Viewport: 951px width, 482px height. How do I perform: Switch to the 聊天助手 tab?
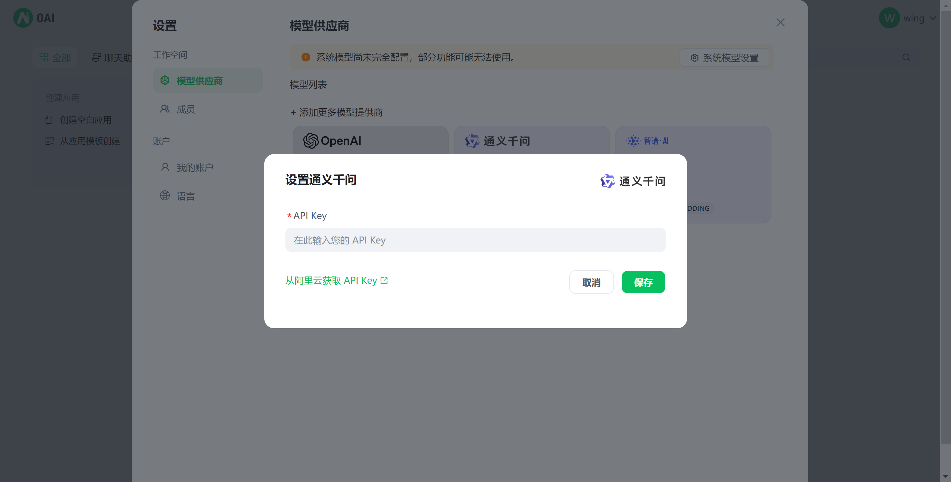click(x=112, y=57)
